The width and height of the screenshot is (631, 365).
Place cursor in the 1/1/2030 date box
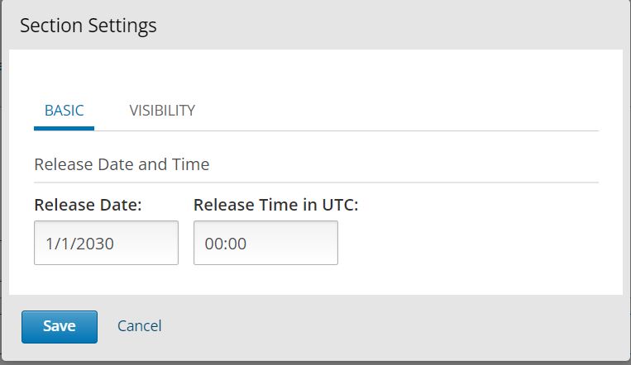tap(106, 243)
